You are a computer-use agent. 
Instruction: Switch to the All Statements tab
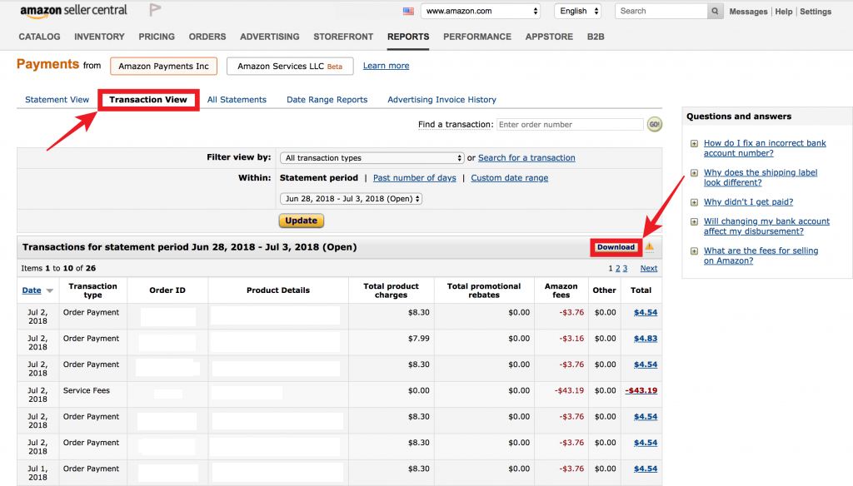237,100
